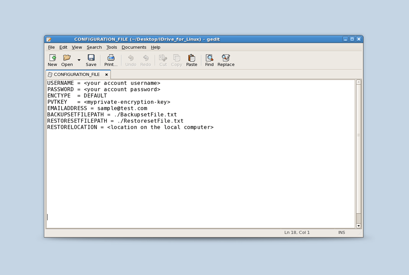Click the vertical scrollbar up arrow
This screenshot has width=409, height=275.
pyautogui.click(x=359, y=82)
